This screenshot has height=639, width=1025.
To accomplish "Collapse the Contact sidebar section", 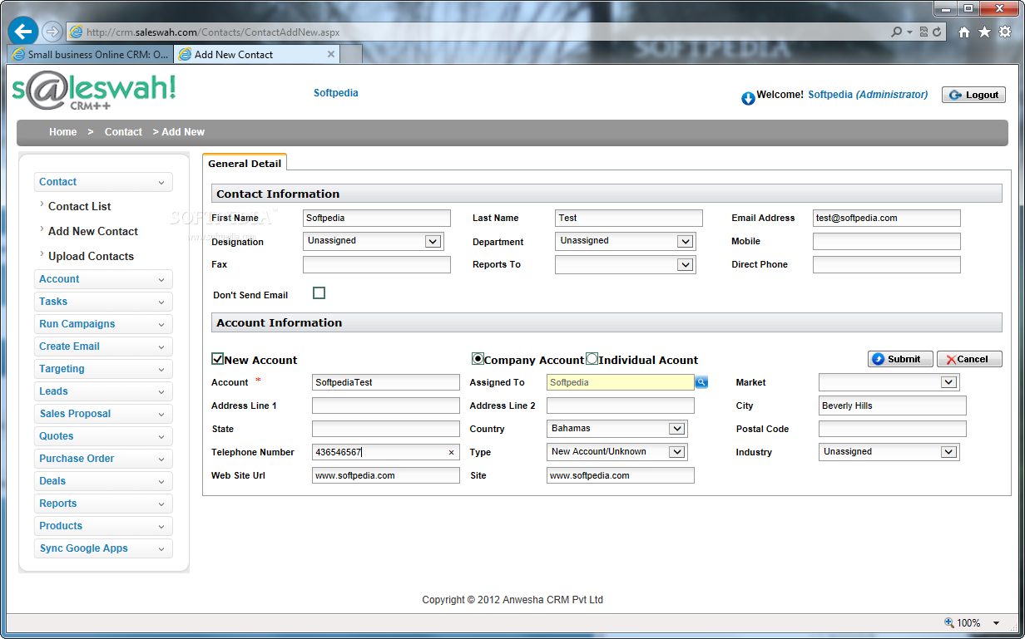I will (103, 182).
